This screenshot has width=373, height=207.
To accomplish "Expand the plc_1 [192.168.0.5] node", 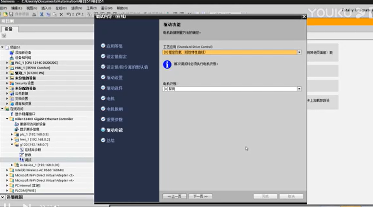I will [12, 134].
